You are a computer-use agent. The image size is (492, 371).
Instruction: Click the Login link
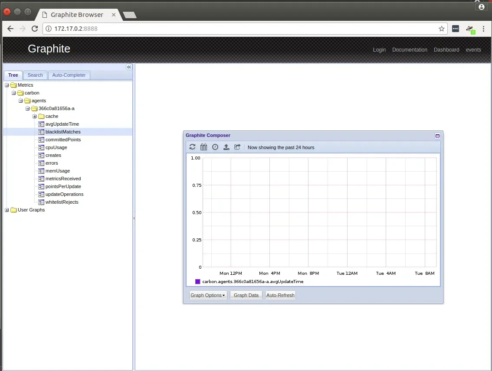[x=379, y=50]
